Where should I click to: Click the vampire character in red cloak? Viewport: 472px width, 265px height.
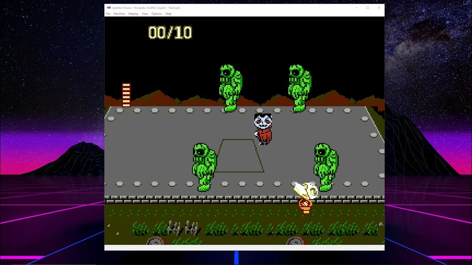pos(263,129)
